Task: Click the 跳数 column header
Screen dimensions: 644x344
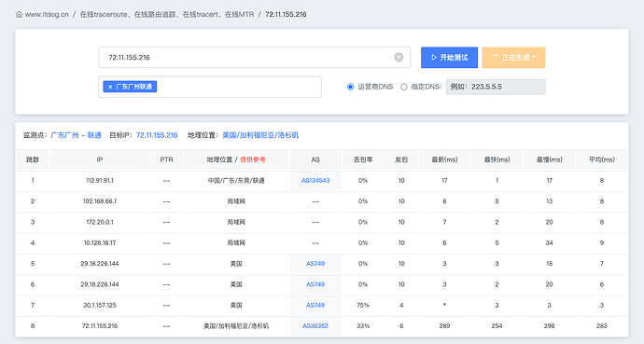Action: click(33, 160)
